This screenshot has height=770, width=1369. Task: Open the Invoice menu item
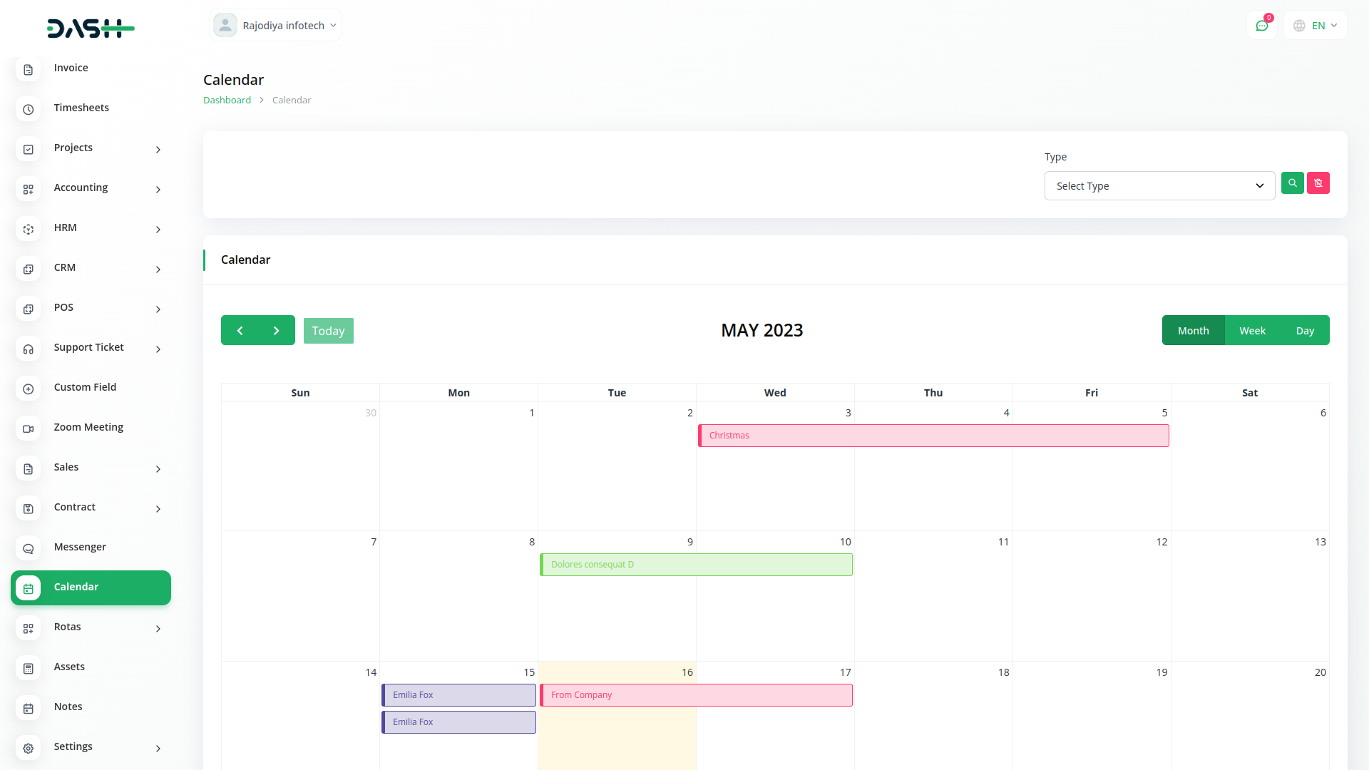(71, 68)
